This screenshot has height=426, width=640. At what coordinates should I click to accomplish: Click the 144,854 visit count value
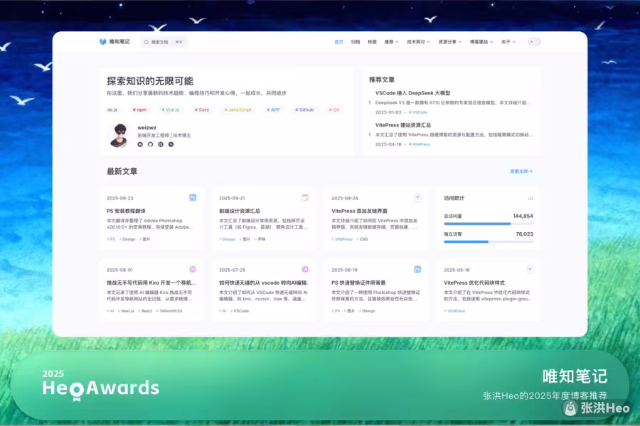[523, 216]
